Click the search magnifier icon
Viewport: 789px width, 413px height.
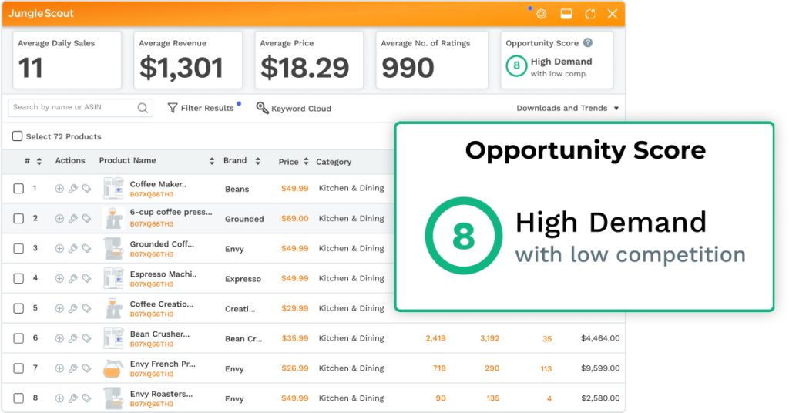tap(143, 108)
